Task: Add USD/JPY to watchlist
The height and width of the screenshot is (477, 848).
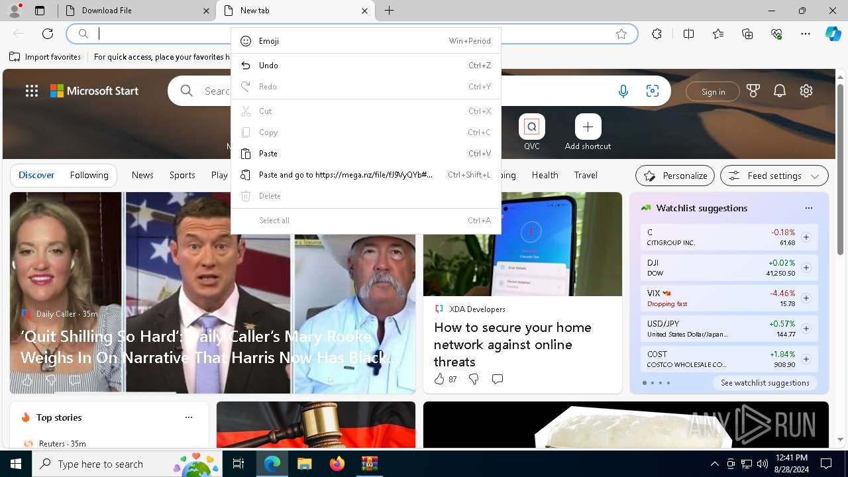Action: click(806, 329)
